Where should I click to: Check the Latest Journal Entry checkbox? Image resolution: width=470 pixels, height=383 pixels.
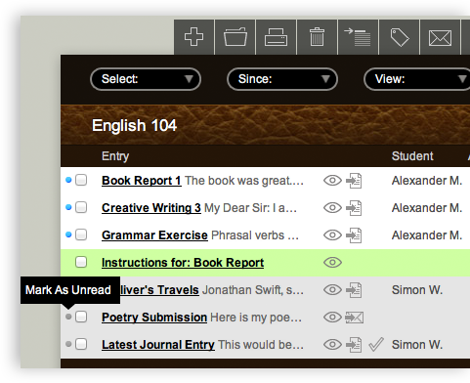81,344
